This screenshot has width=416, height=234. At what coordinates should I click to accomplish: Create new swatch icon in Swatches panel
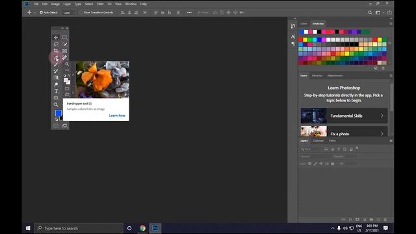[x=376, y=68]
